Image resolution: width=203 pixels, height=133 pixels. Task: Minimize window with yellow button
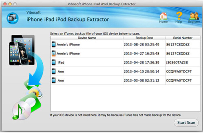coord(10,4)
